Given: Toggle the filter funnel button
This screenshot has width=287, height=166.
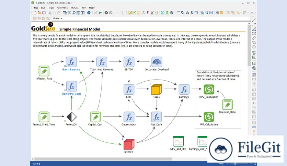Looking at the screenshot, I should click(x=78, y=13).
